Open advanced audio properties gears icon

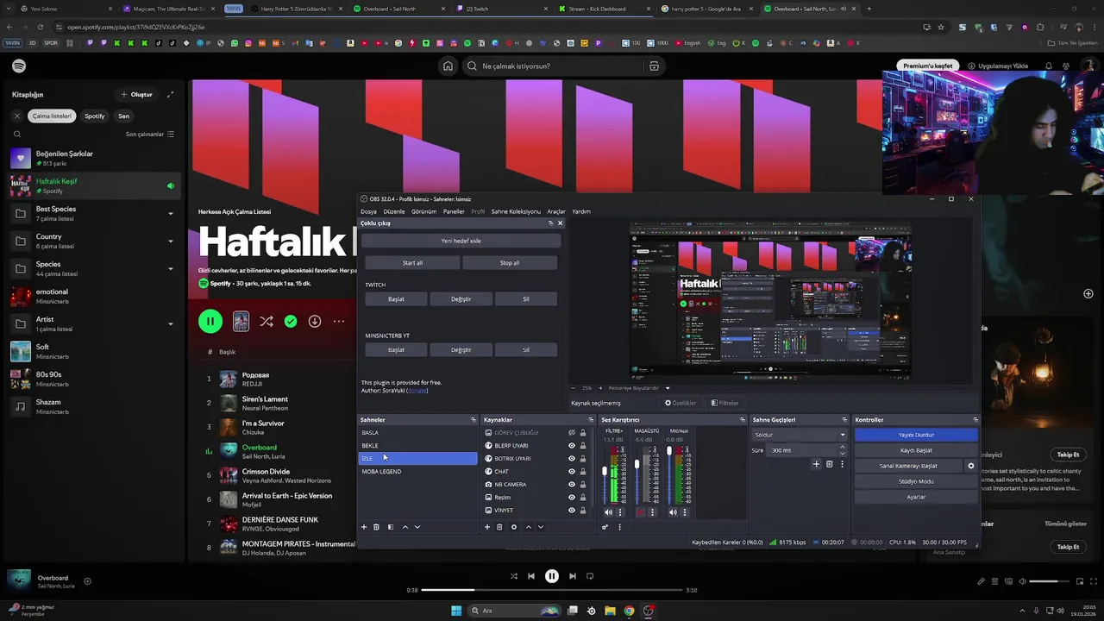[605, 527]
